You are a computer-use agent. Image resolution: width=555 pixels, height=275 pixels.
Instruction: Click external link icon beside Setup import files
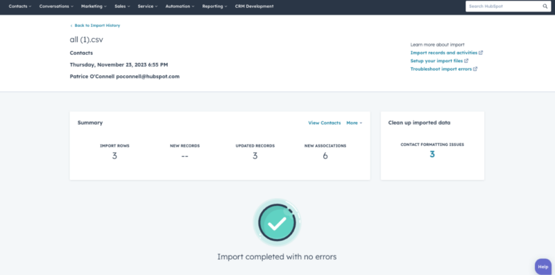point(466,61)
